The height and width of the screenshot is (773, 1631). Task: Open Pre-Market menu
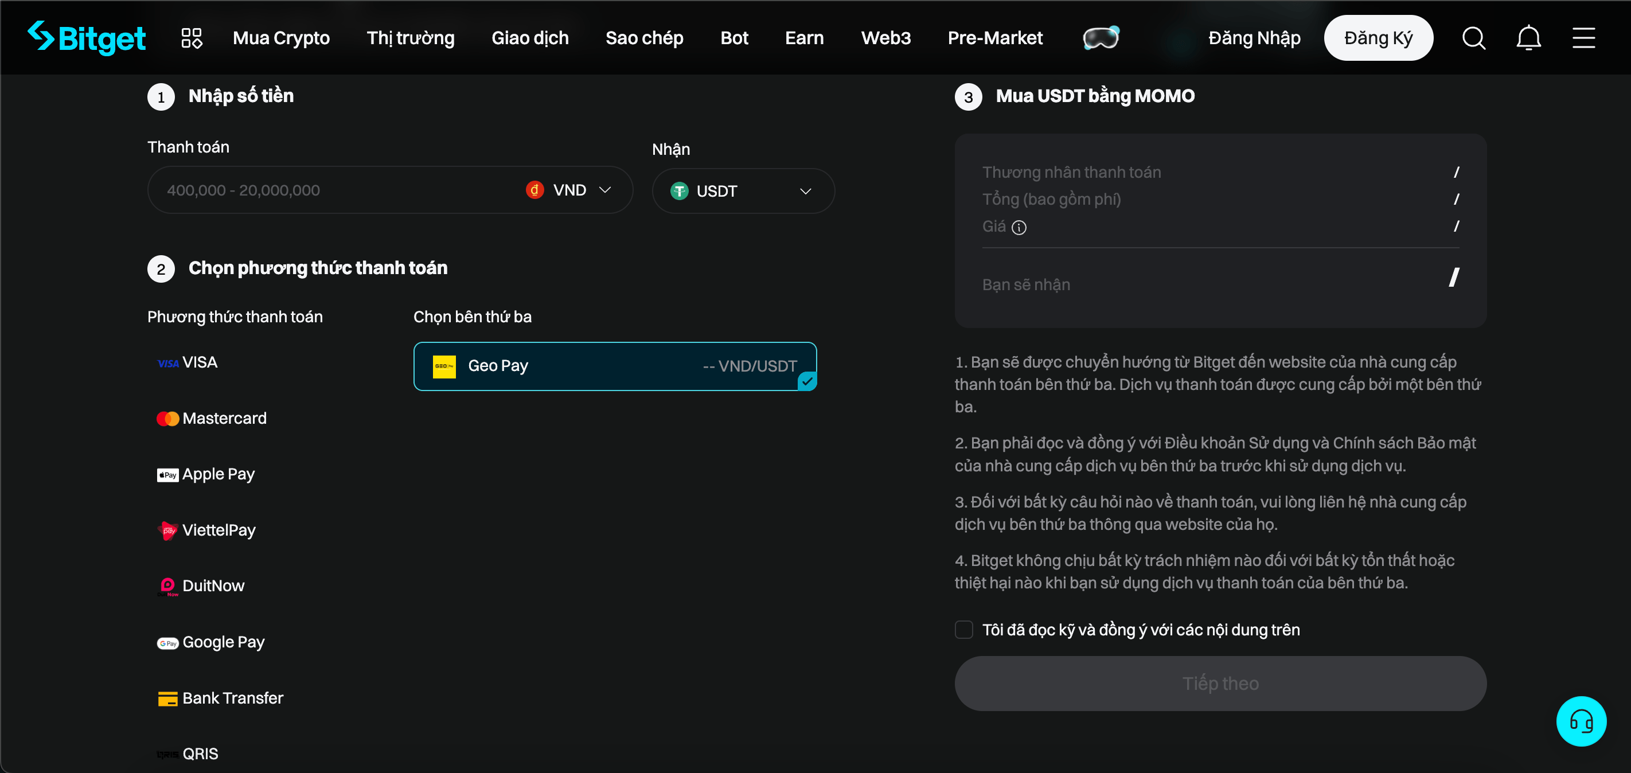click(994, 38)
